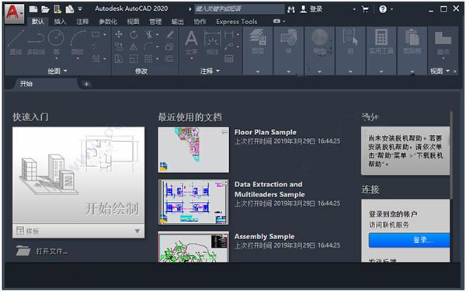Click the Help question mark icon
This screenshot has height=292, width=466.
click(383, 9)
